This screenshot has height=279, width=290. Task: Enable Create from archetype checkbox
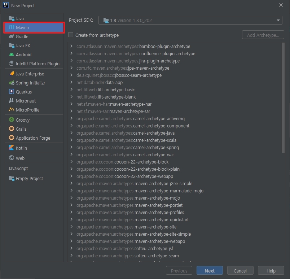[71, 35]
